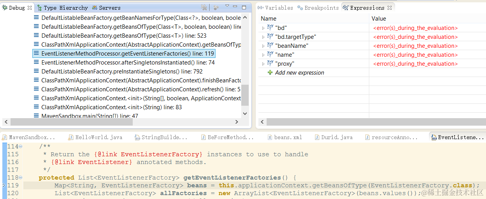Expand the "beanName" expression
This screenshot has height=199, width=486.
[x=263, y=46]
